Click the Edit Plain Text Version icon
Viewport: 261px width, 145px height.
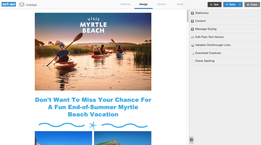coord(192,37)
